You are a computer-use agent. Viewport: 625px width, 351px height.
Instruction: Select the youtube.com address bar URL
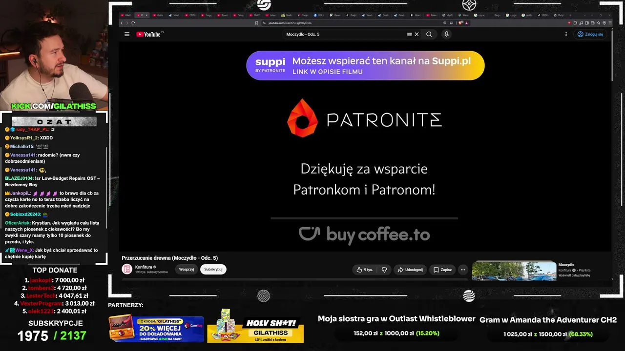(x=290, y=23)
